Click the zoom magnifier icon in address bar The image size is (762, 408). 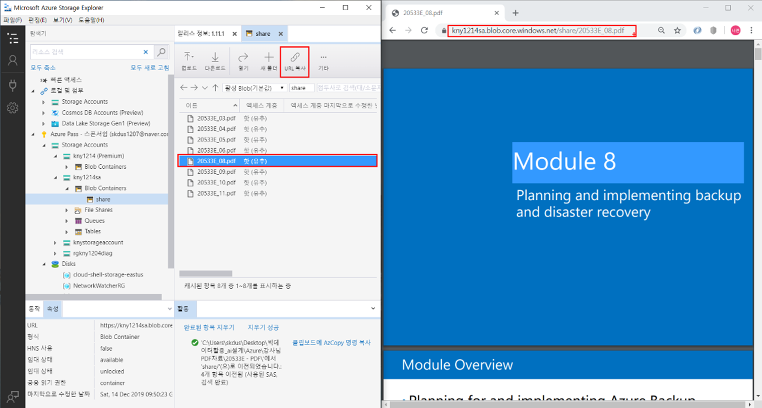point(661,30)
